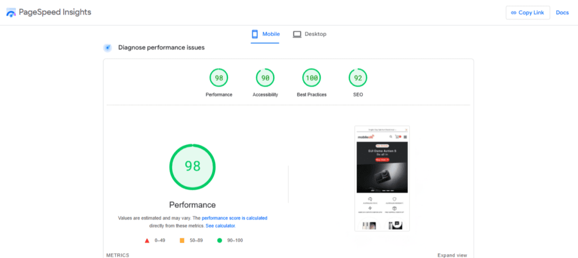Select the Accessibility score gauge 90
This screenshot has width=578, height=258.
pyautogui.click(x=265, y=78)
